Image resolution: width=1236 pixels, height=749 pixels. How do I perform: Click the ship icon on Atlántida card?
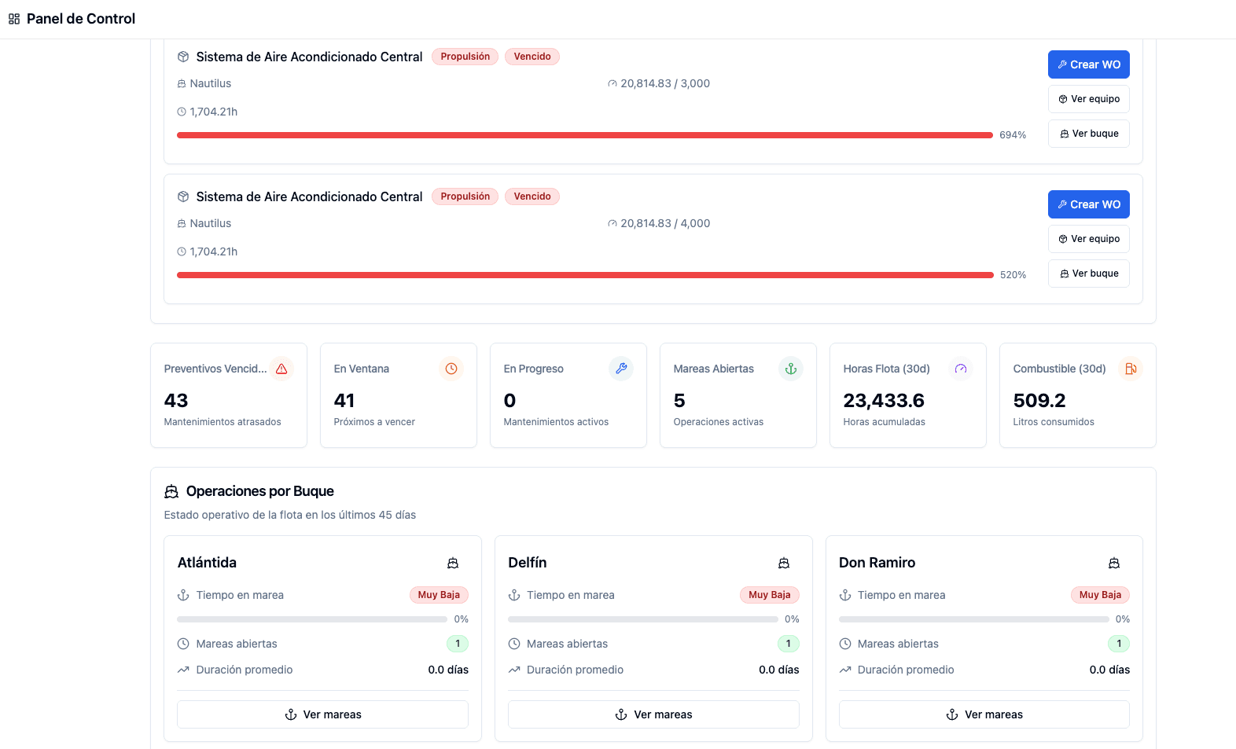(453, 564)
